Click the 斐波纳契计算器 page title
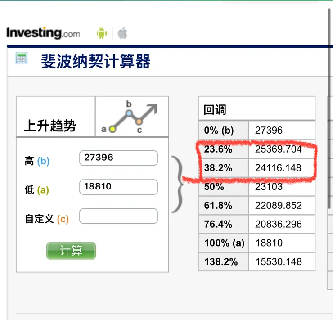Viewport: 333px width, 320px height. (95, 61)
